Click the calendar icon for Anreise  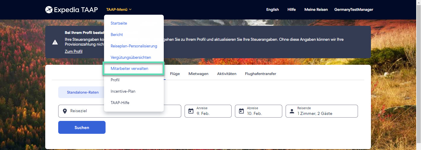coord(191,111)
